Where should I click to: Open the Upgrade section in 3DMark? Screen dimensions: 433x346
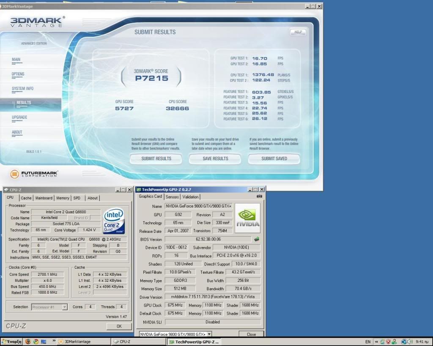click(x=19, y=117)
